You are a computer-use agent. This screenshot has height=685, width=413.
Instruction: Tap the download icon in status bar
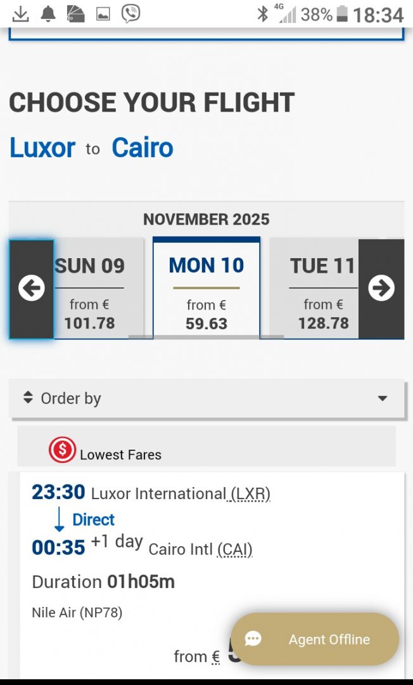coord(21,13)
